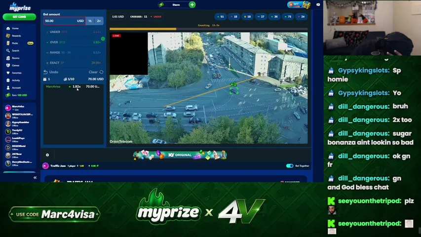Open LowkiPayz in the friends list
Screen dimensions: 421x237
pyautogui.click(x=19, y=139)
